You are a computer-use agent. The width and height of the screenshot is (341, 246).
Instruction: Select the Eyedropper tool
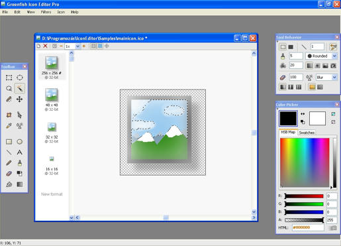(x=9, y=125)
